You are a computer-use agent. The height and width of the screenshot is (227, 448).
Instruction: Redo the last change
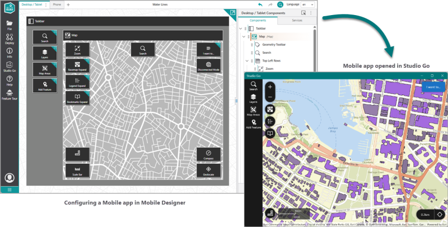[x=270, y=4]
